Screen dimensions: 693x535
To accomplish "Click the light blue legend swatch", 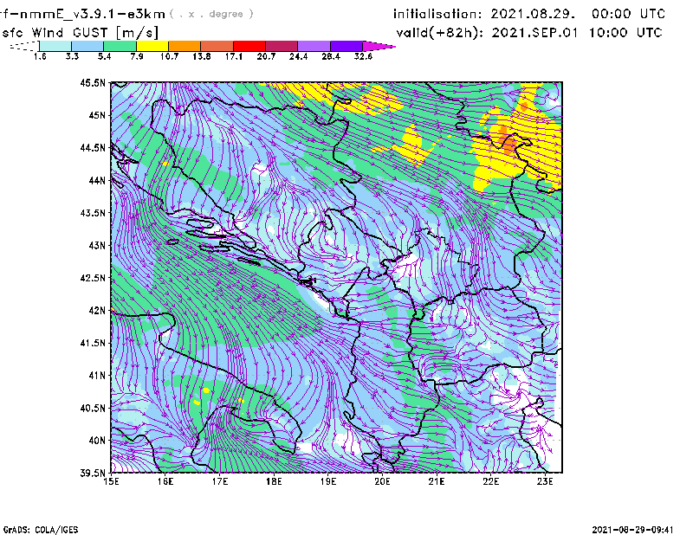I will (87, 46).
